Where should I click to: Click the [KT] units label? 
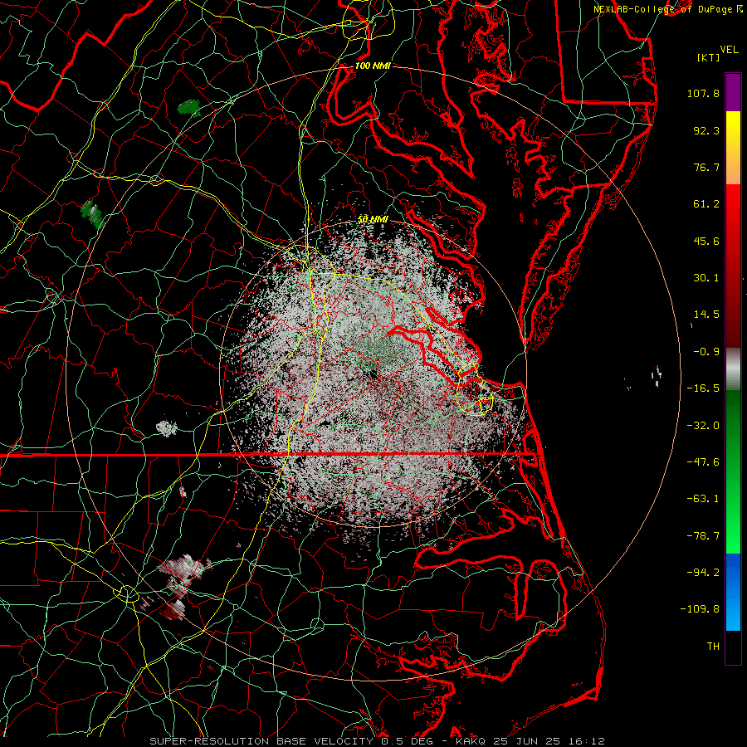[709, 57]
